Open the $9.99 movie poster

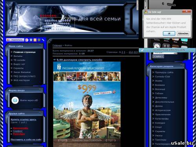coord(87,104)
